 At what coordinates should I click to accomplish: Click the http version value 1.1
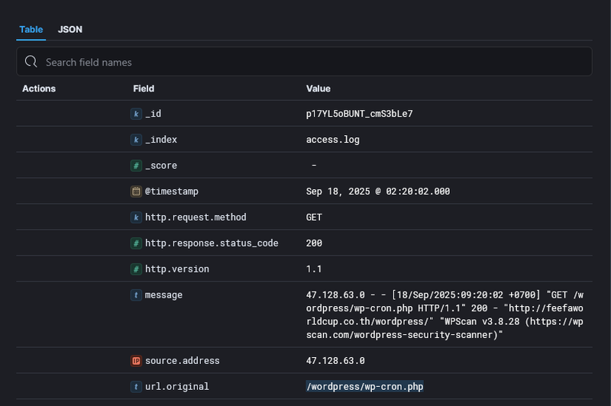click(x=314, y=269)
